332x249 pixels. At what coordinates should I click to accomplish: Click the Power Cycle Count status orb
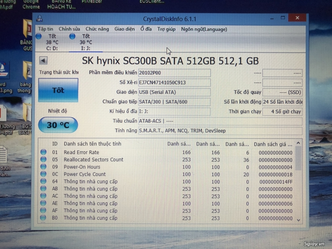point(43,174)
